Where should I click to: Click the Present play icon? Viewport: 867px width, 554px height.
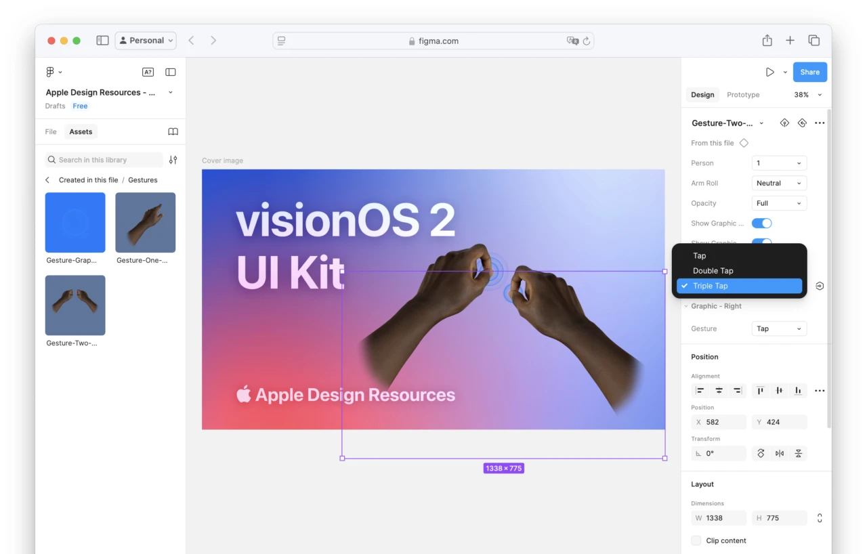click(770, 72)
